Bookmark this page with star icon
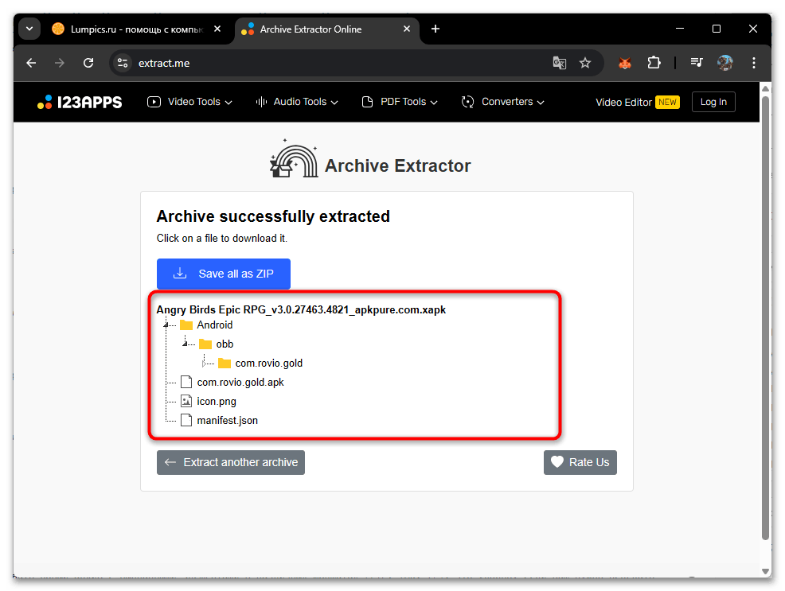785x591 pixels. pyautogui.click(x=584, y=63)
